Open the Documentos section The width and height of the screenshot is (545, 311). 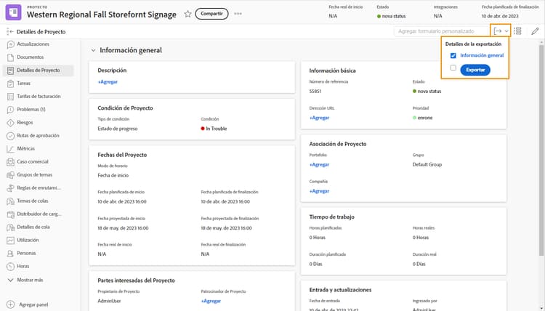pyautogui.click(x=30, y=57)
